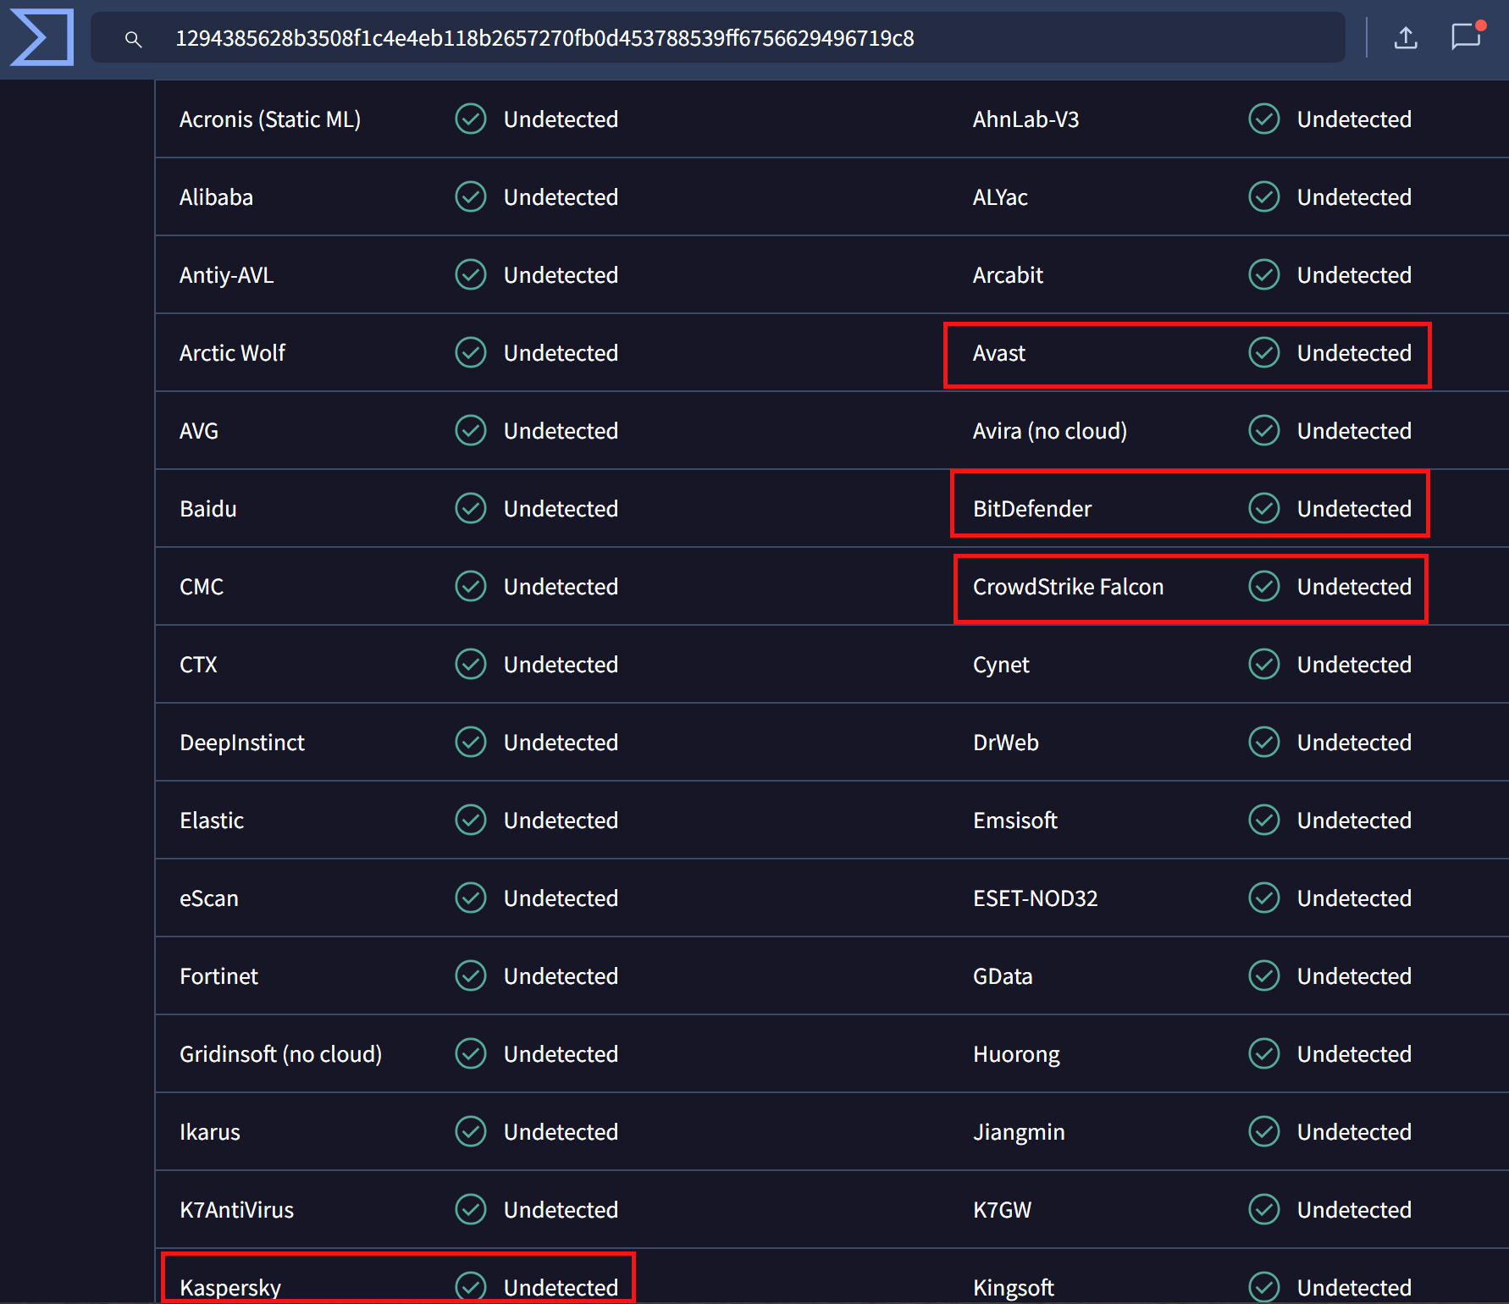Click the Avira (no cloud) check icon

tap(1264, 431)
